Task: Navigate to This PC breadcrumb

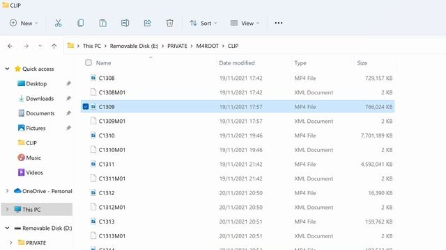Action: tap(91, 46)
